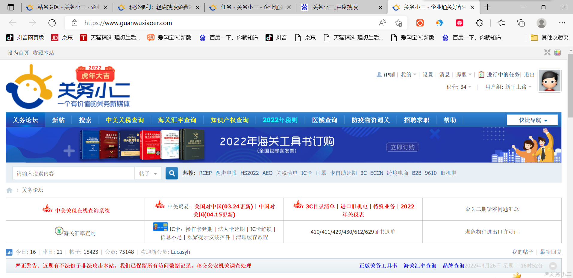This screenshot has width=573, height=278.
Task: Click 设为首页 link
Action: pos(18,53)
